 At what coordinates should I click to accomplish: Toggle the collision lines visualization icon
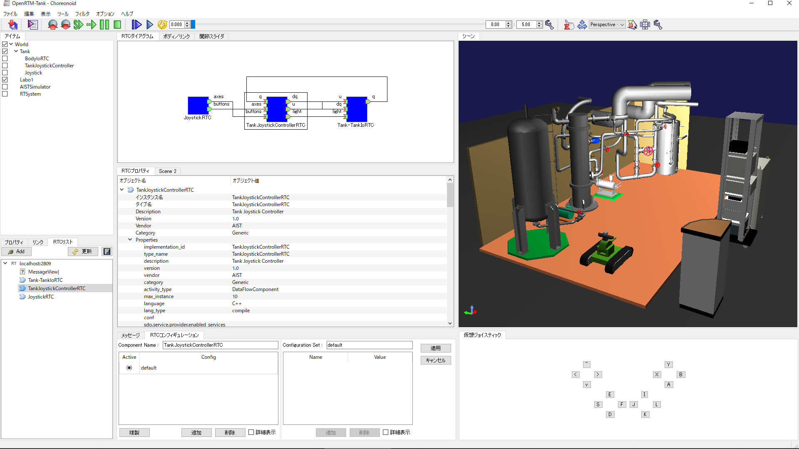point(632,25)
